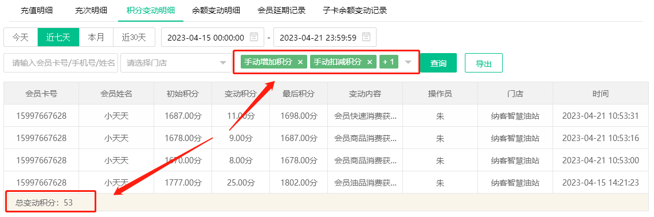This screenshot has height=217, width=654.
Task: Click the start date 2023-04-15 00:00:00 field
Action: coord(213,38)
